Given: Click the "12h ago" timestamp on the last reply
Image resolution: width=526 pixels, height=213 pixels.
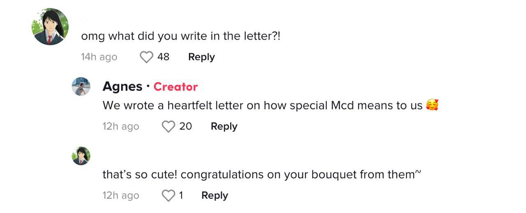Looking at the screenshot, I should click(121, 196).
